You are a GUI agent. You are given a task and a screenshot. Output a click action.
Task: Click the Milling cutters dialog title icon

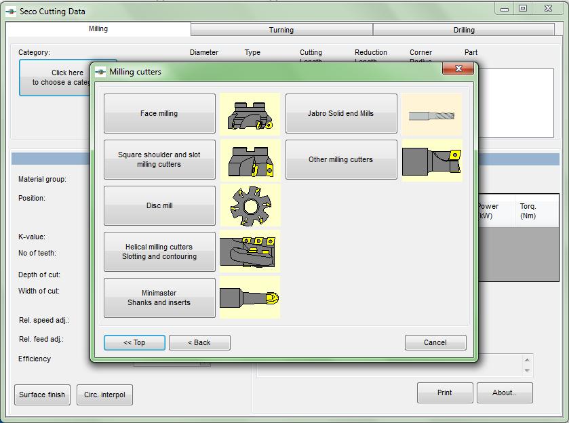pos(100,72)
